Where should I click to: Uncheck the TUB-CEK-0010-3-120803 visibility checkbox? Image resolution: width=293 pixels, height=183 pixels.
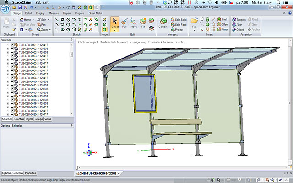pos(12,81)
